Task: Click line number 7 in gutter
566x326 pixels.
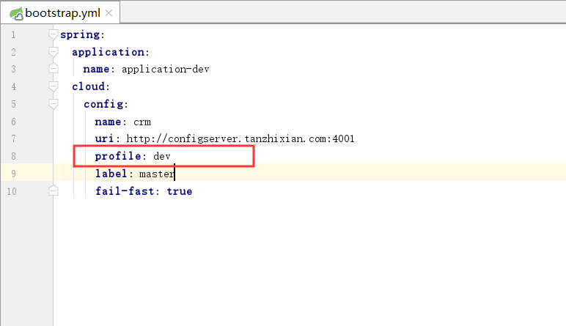Action: pyautogui.click(x=13, y=138)
